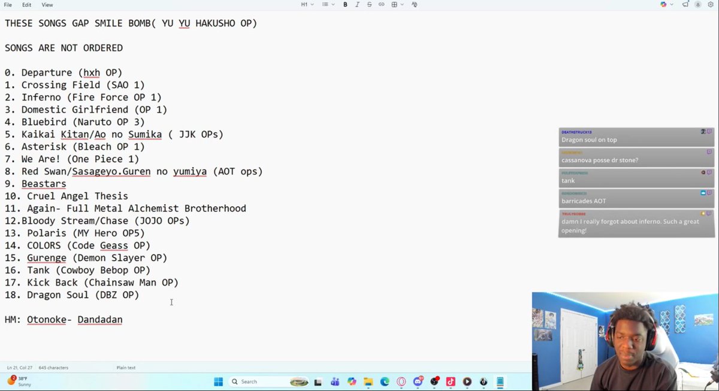Viewport: 719px width, 391px height.
Task: Open TikTok from taskbar
Action: (x=451, y=381)
